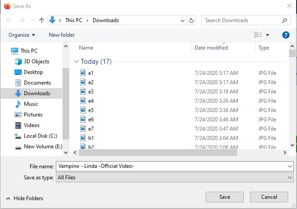
Task: Click the Back navigation arrow
Action: [x=9, y=20]
